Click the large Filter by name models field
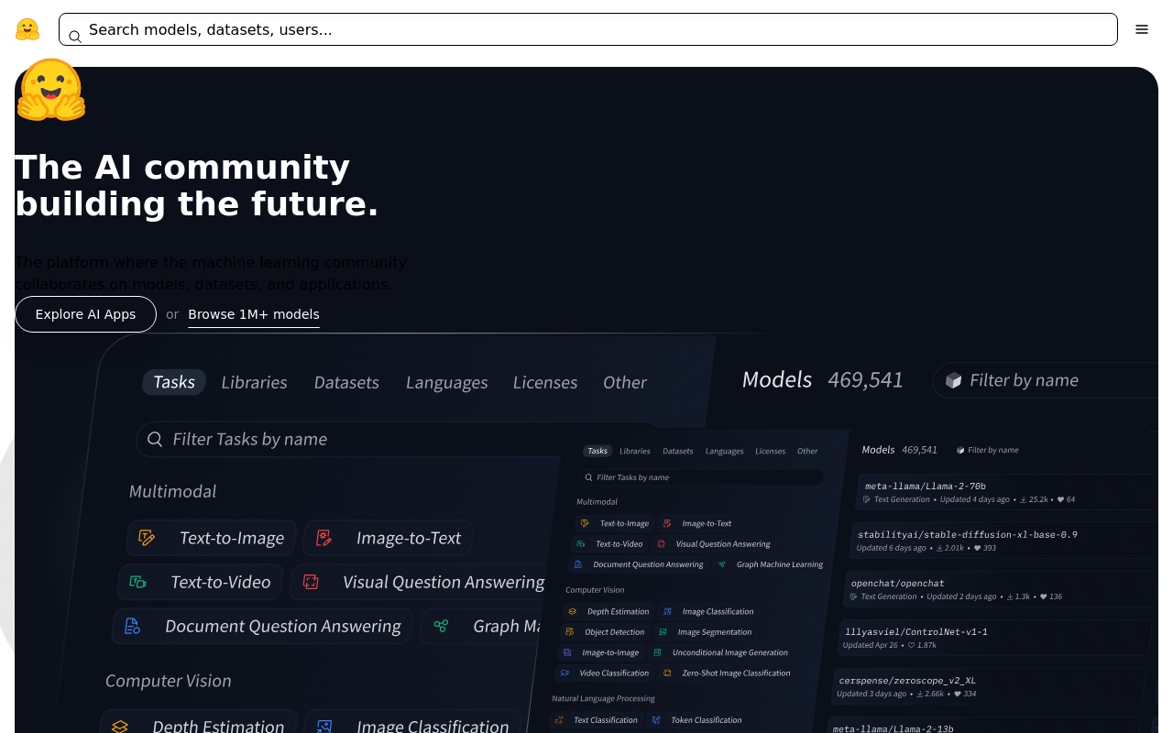The width and height of the screenshot is (1173, 733). 1046,380
